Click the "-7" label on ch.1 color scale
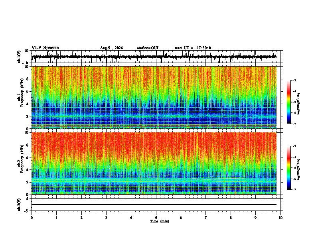The image size is (316, 244). pyautogui.click(x=294, y=124)
